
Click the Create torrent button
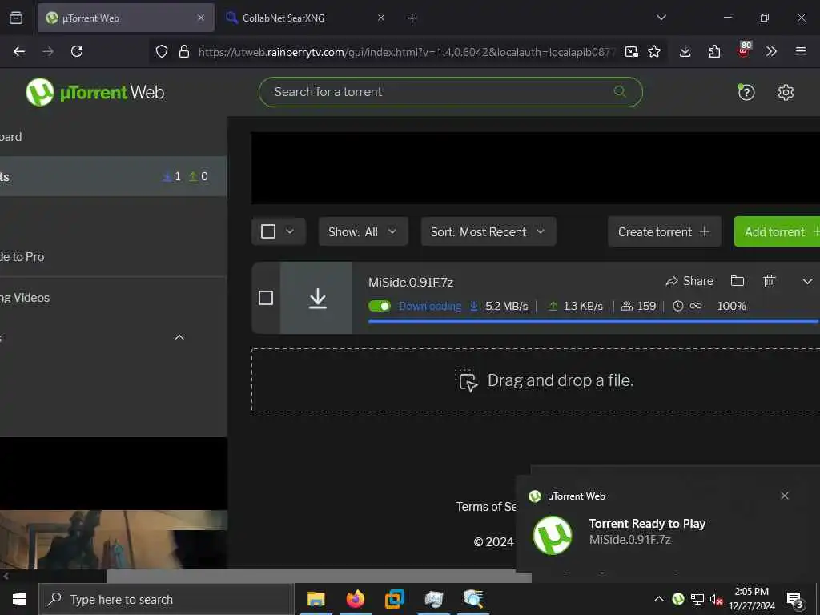tap(664, 231)
